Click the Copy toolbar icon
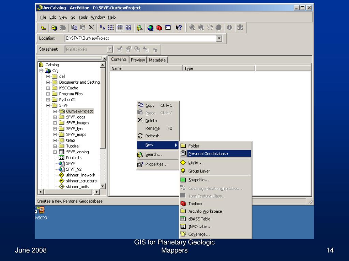The image size is (349, 261). (x=74, y=28)
